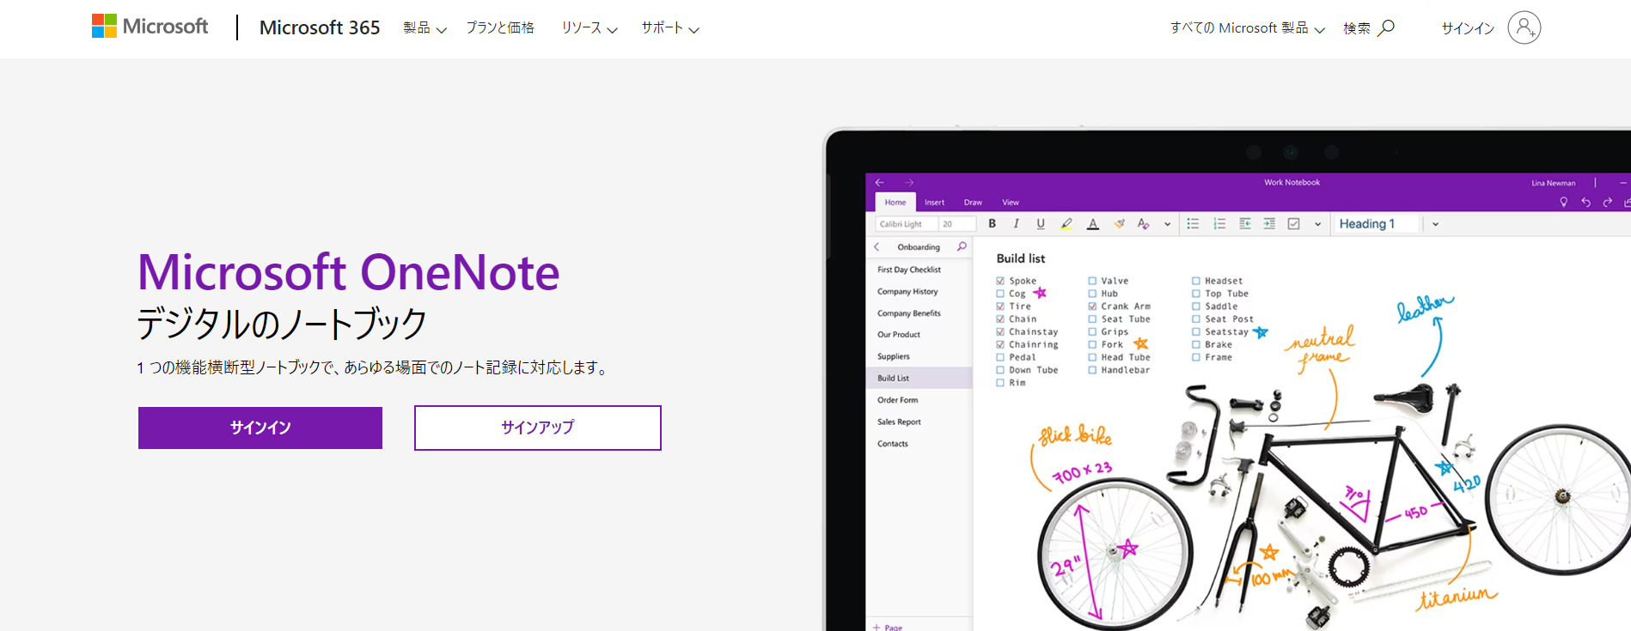Screen dimensions: 1631x631
Task: Toggle the Valve checkbox
Action: click(x=1092, y=281)
